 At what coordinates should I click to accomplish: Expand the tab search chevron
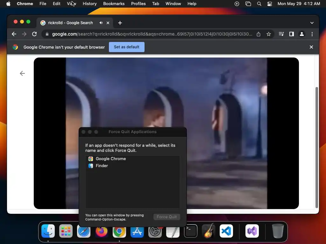[x=312, y=23]
